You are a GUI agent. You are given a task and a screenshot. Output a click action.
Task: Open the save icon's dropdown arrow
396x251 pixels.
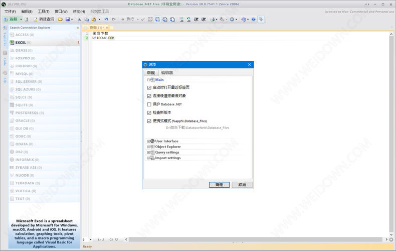[72, 19]
